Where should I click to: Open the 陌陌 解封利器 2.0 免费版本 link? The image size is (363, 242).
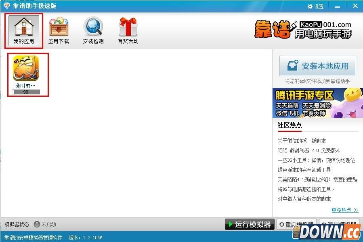309,151
